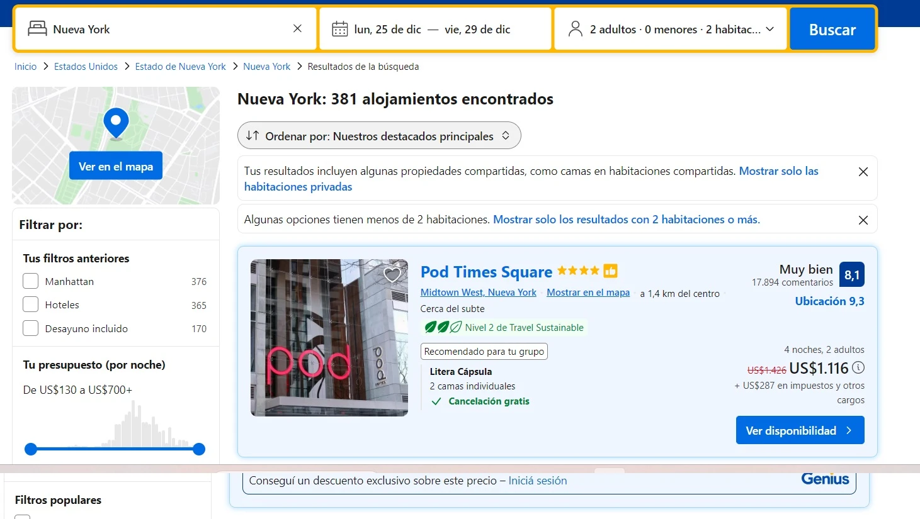Open Midtown West, Nueva York link
Viewport: 920px width, 519px height.
click(479, 293)
